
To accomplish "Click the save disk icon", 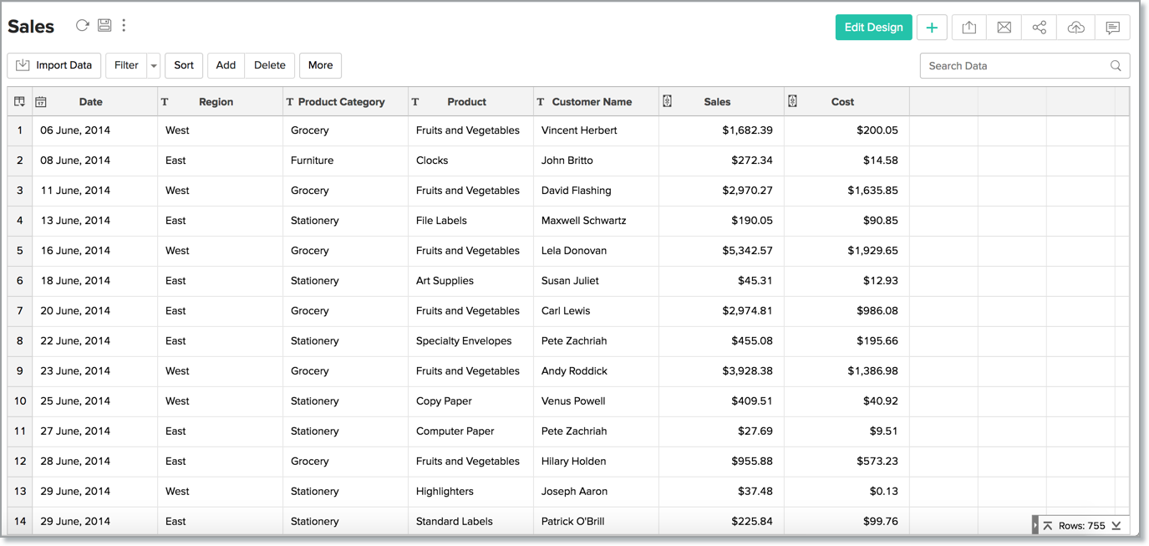I will click(x=104, y=25).
